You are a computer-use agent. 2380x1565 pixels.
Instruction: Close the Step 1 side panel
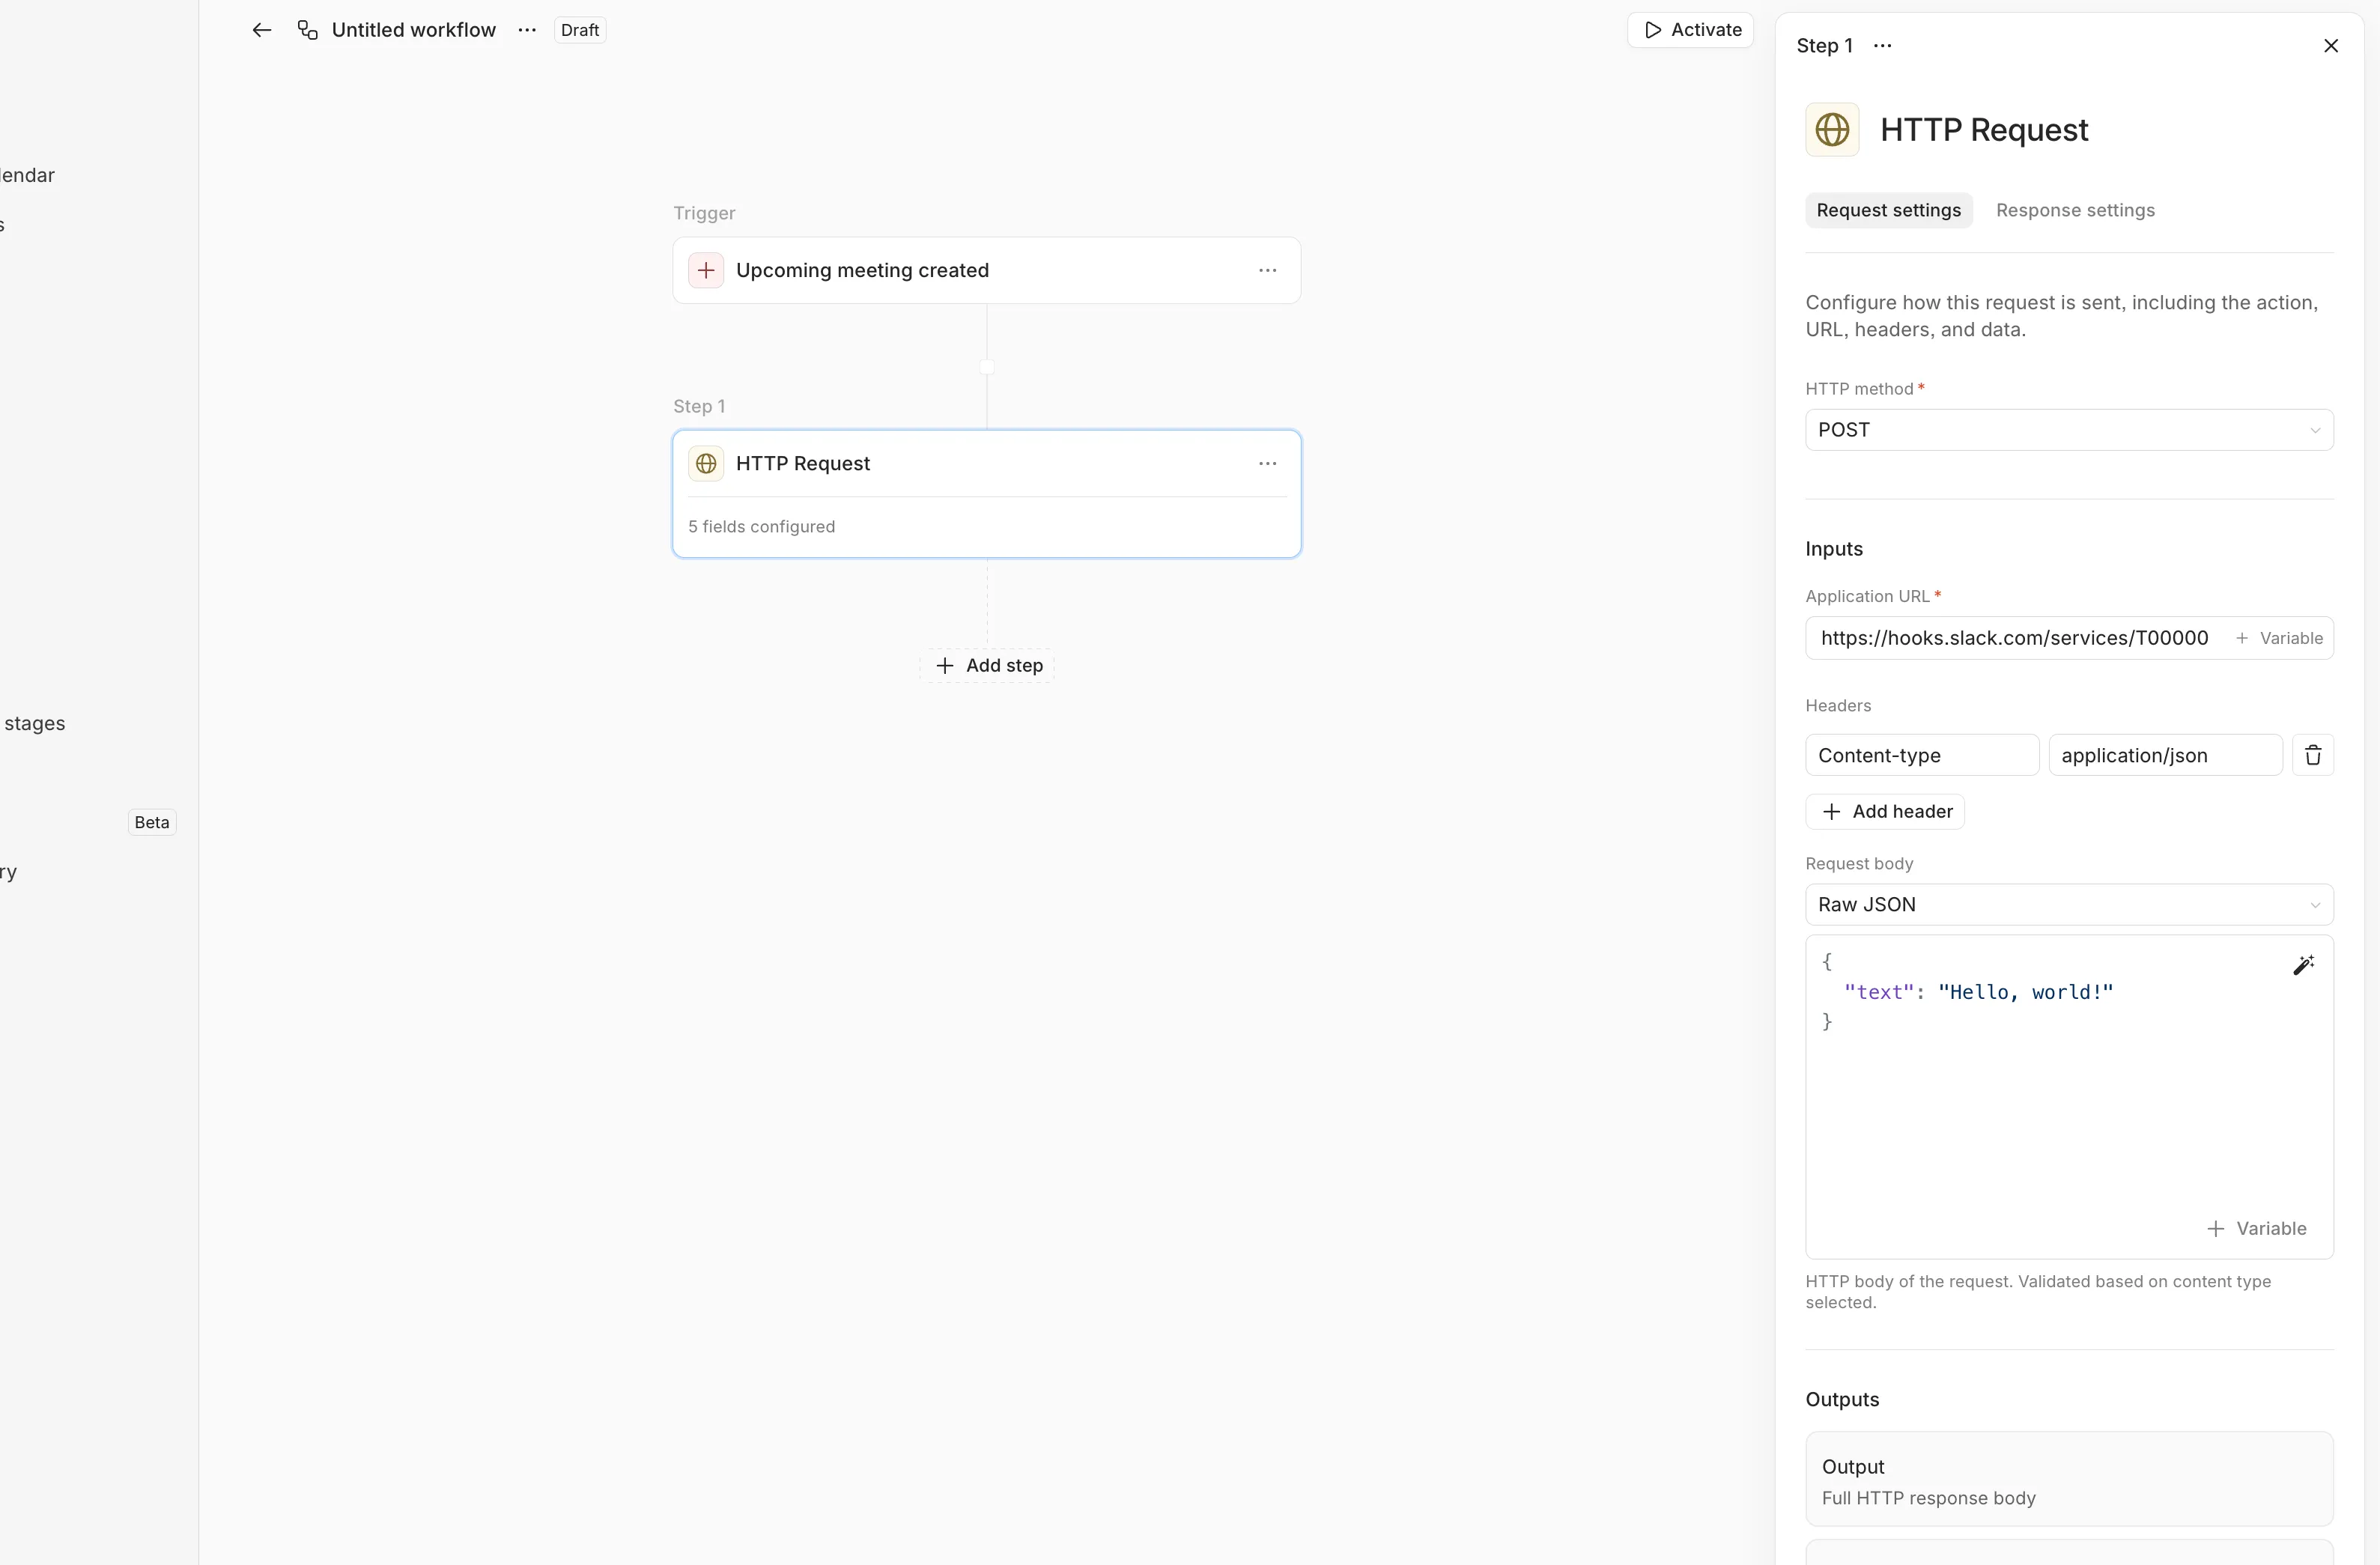pos(2330,46)
